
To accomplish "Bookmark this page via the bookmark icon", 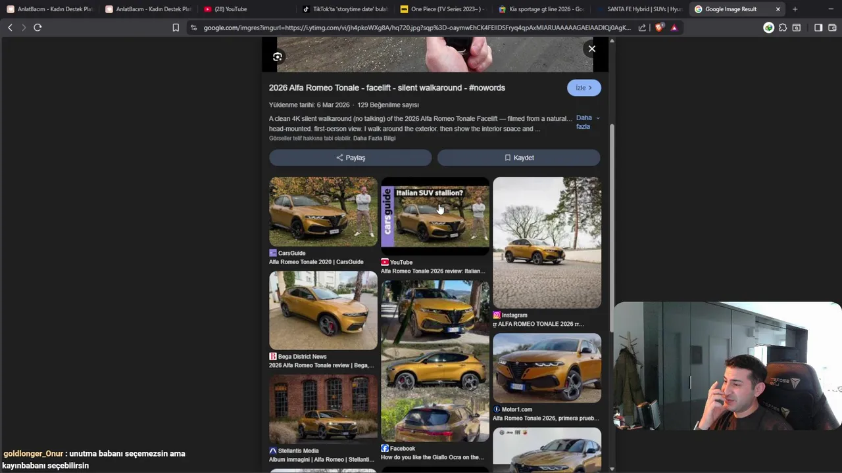I will pos(176,28).
